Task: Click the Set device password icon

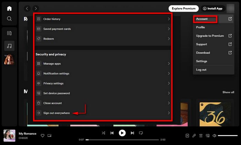Action: tap(39, 93)
